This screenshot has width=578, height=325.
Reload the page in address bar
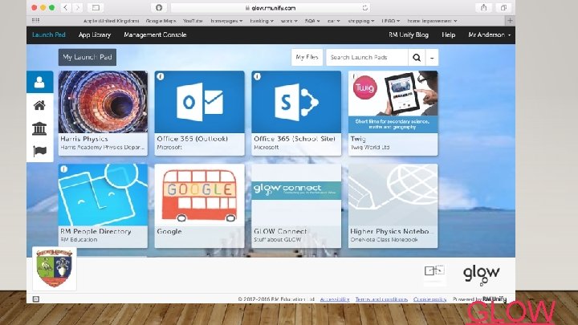[364, 8]
